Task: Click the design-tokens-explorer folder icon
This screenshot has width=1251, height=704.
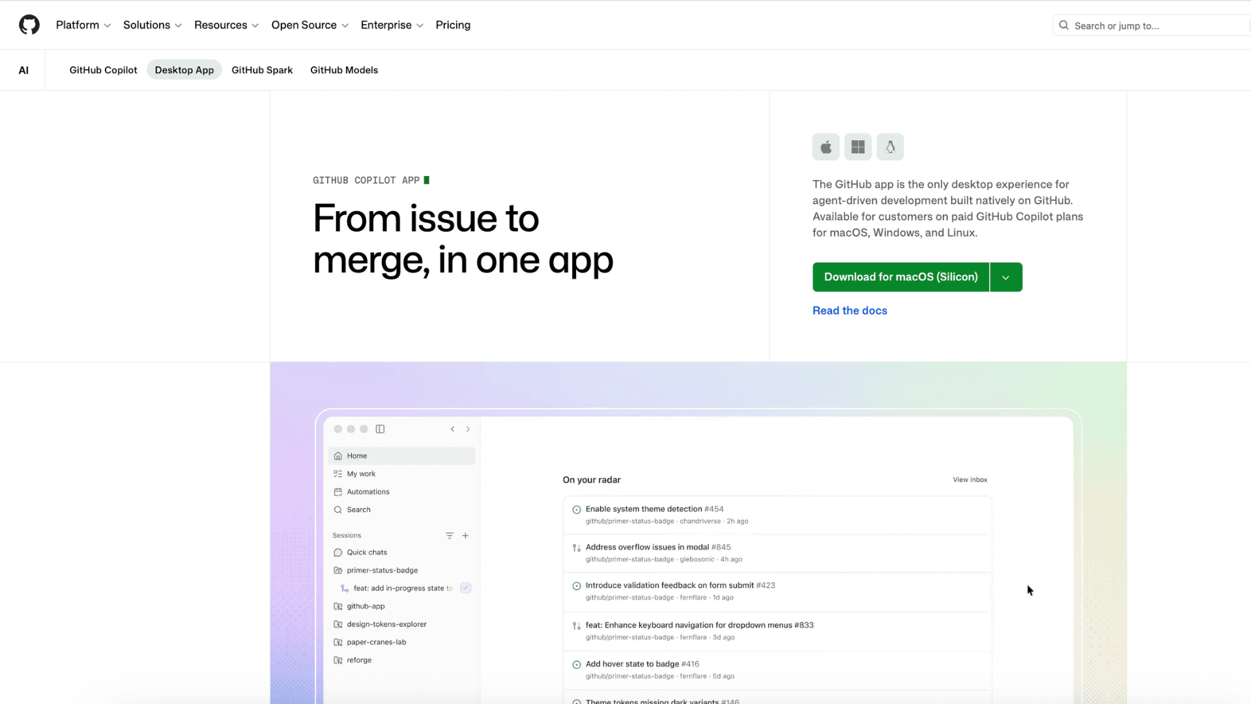Action: pos(338,624)
